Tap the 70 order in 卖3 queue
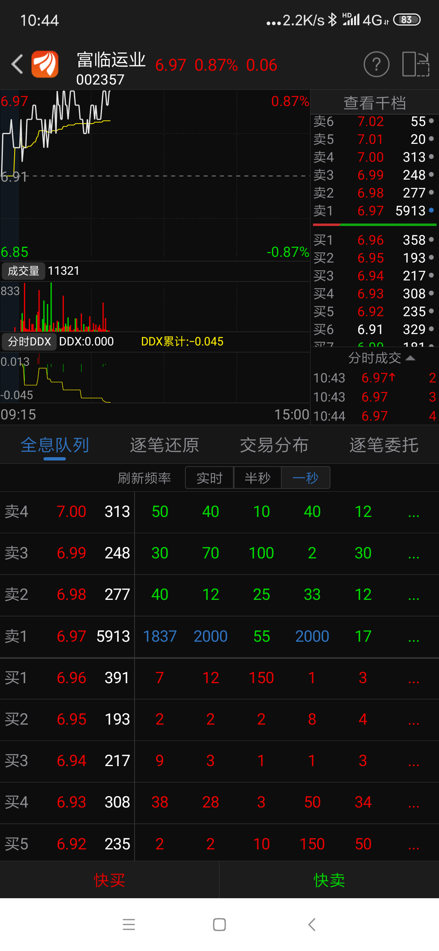 pyautogui.click(x=211, y=553)
